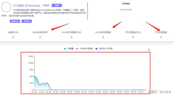Click the etbexchanger contract address link
The image size is (174, 95).
point(126,10)
